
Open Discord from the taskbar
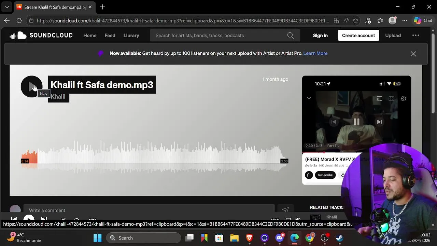(x=280, y=238)
